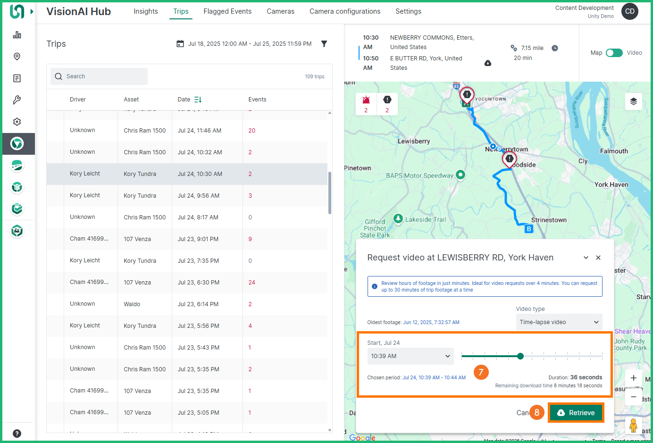Open the start time 10:39 AM dropdown
Image resolution: width=653 pixels, height=443 pixels.
tap(410, 356)
